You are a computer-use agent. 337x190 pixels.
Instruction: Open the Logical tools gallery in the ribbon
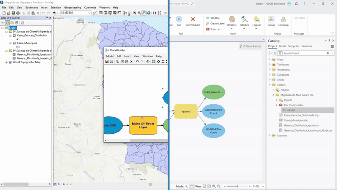pyautogui.click(x=257, y=22)
